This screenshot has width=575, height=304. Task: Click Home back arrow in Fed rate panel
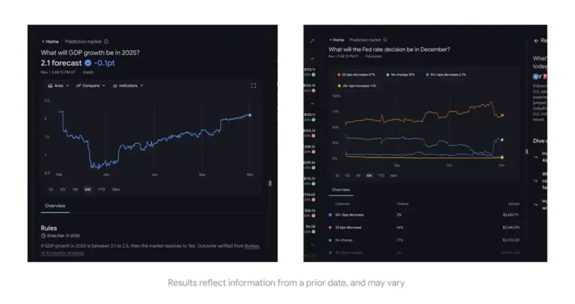click(330, 40)
